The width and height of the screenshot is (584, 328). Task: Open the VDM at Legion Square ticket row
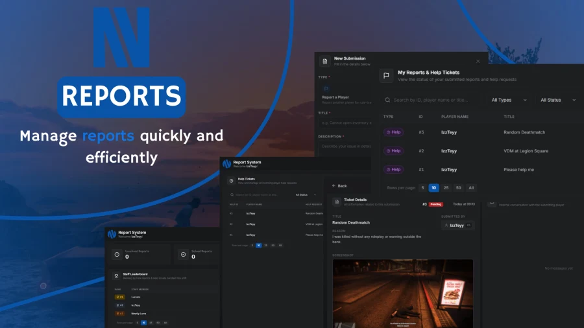(481, 151)
